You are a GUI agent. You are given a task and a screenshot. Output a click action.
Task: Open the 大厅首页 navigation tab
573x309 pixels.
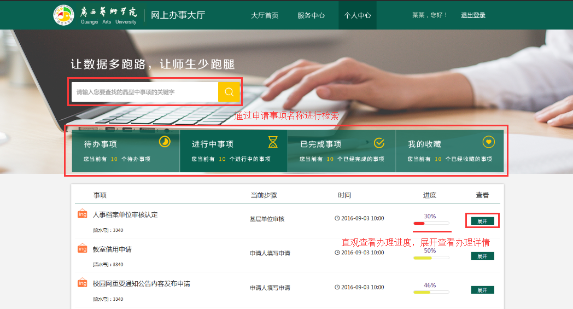[x=265, y=15]
